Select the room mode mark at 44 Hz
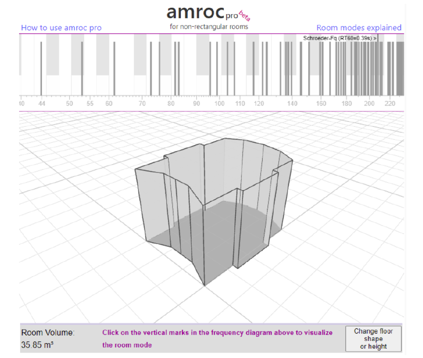Screen dimensions: 423x358 tap(41, 68)
